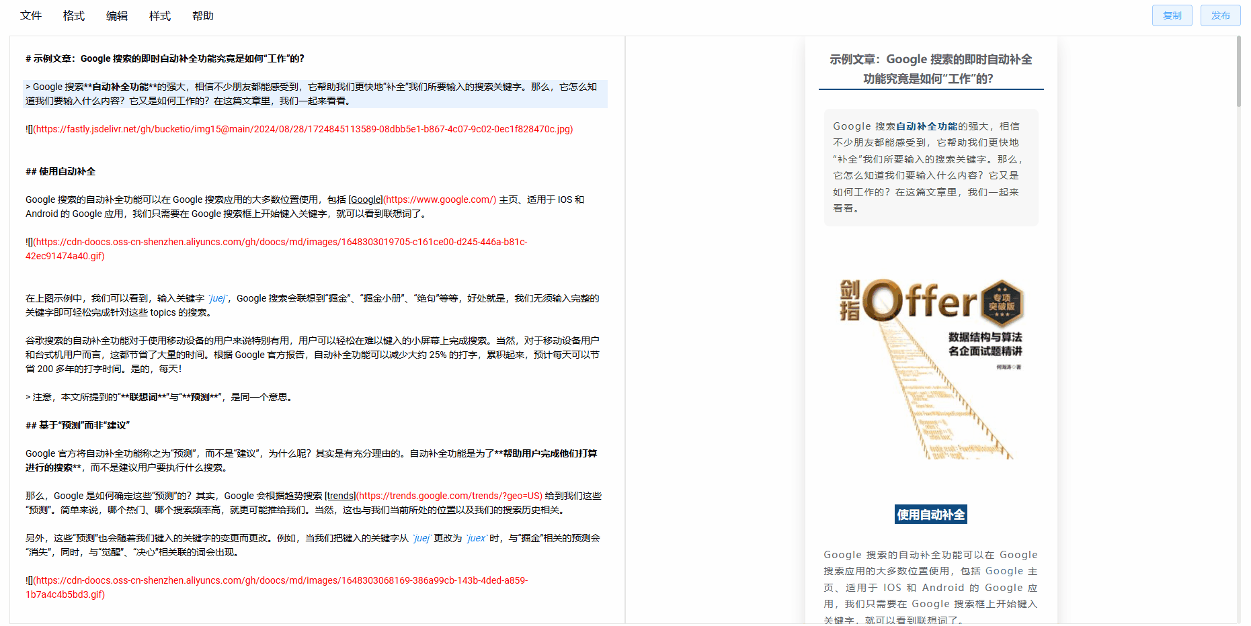Click the '> 注意，本文所提到的' quote line

point(159,397)
